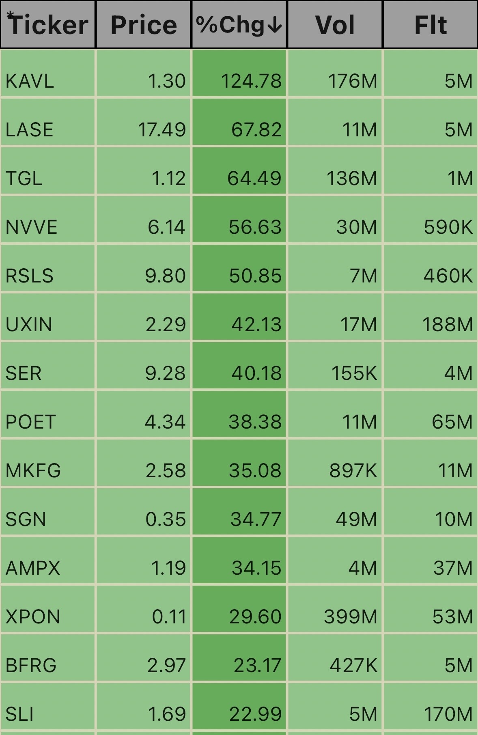
Task: Open the SGN ticker
Action: point(26,519)
